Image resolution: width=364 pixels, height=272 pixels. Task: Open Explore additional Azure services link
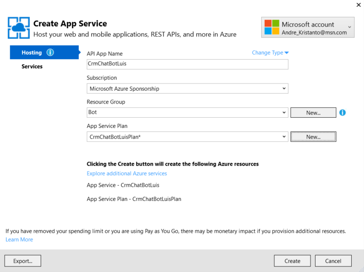coord(127,173)
